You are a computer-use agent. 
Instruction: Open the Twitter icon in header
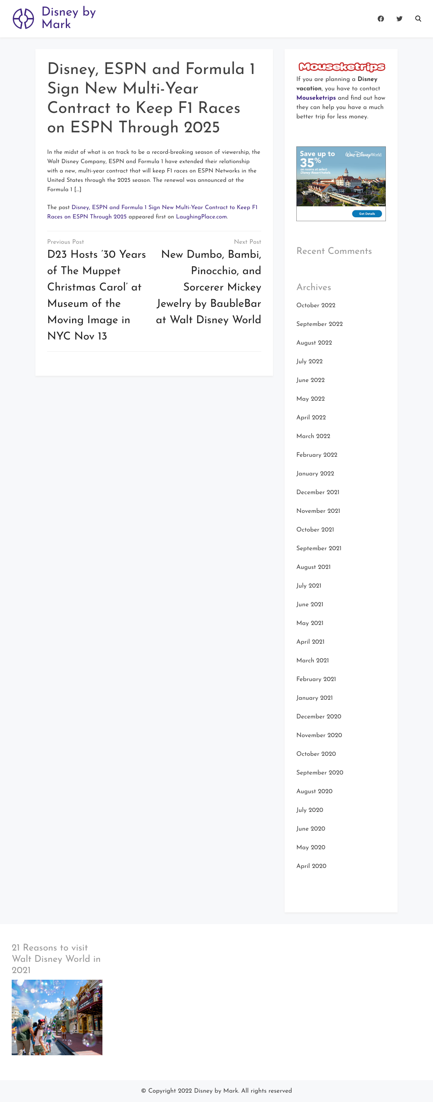pyautogui.click(x=399, y=19)
